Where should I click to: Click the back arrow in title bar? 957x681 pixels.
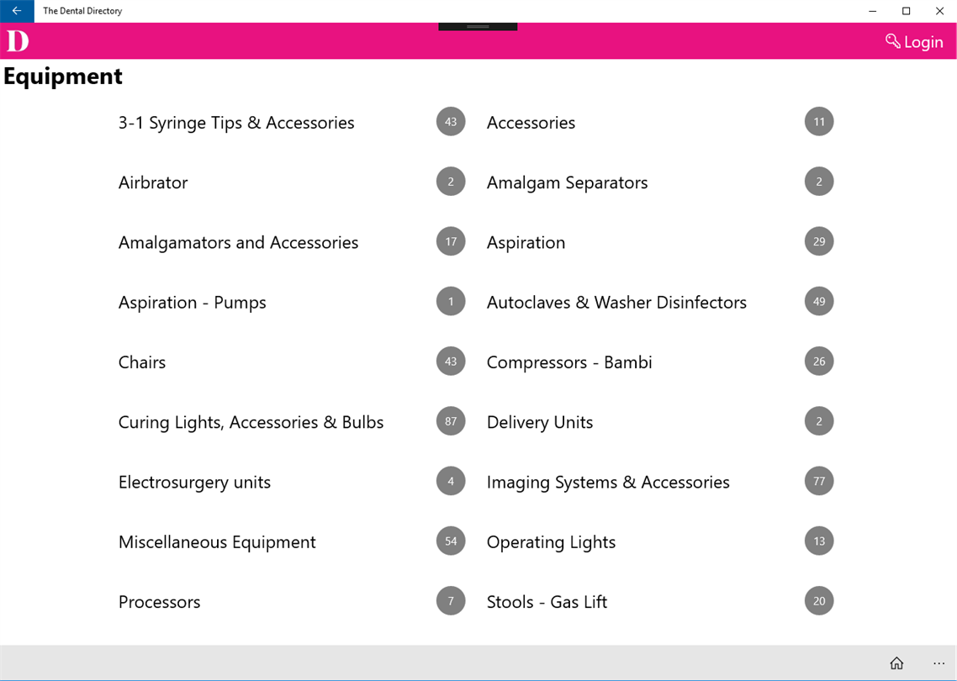[17, 11]
